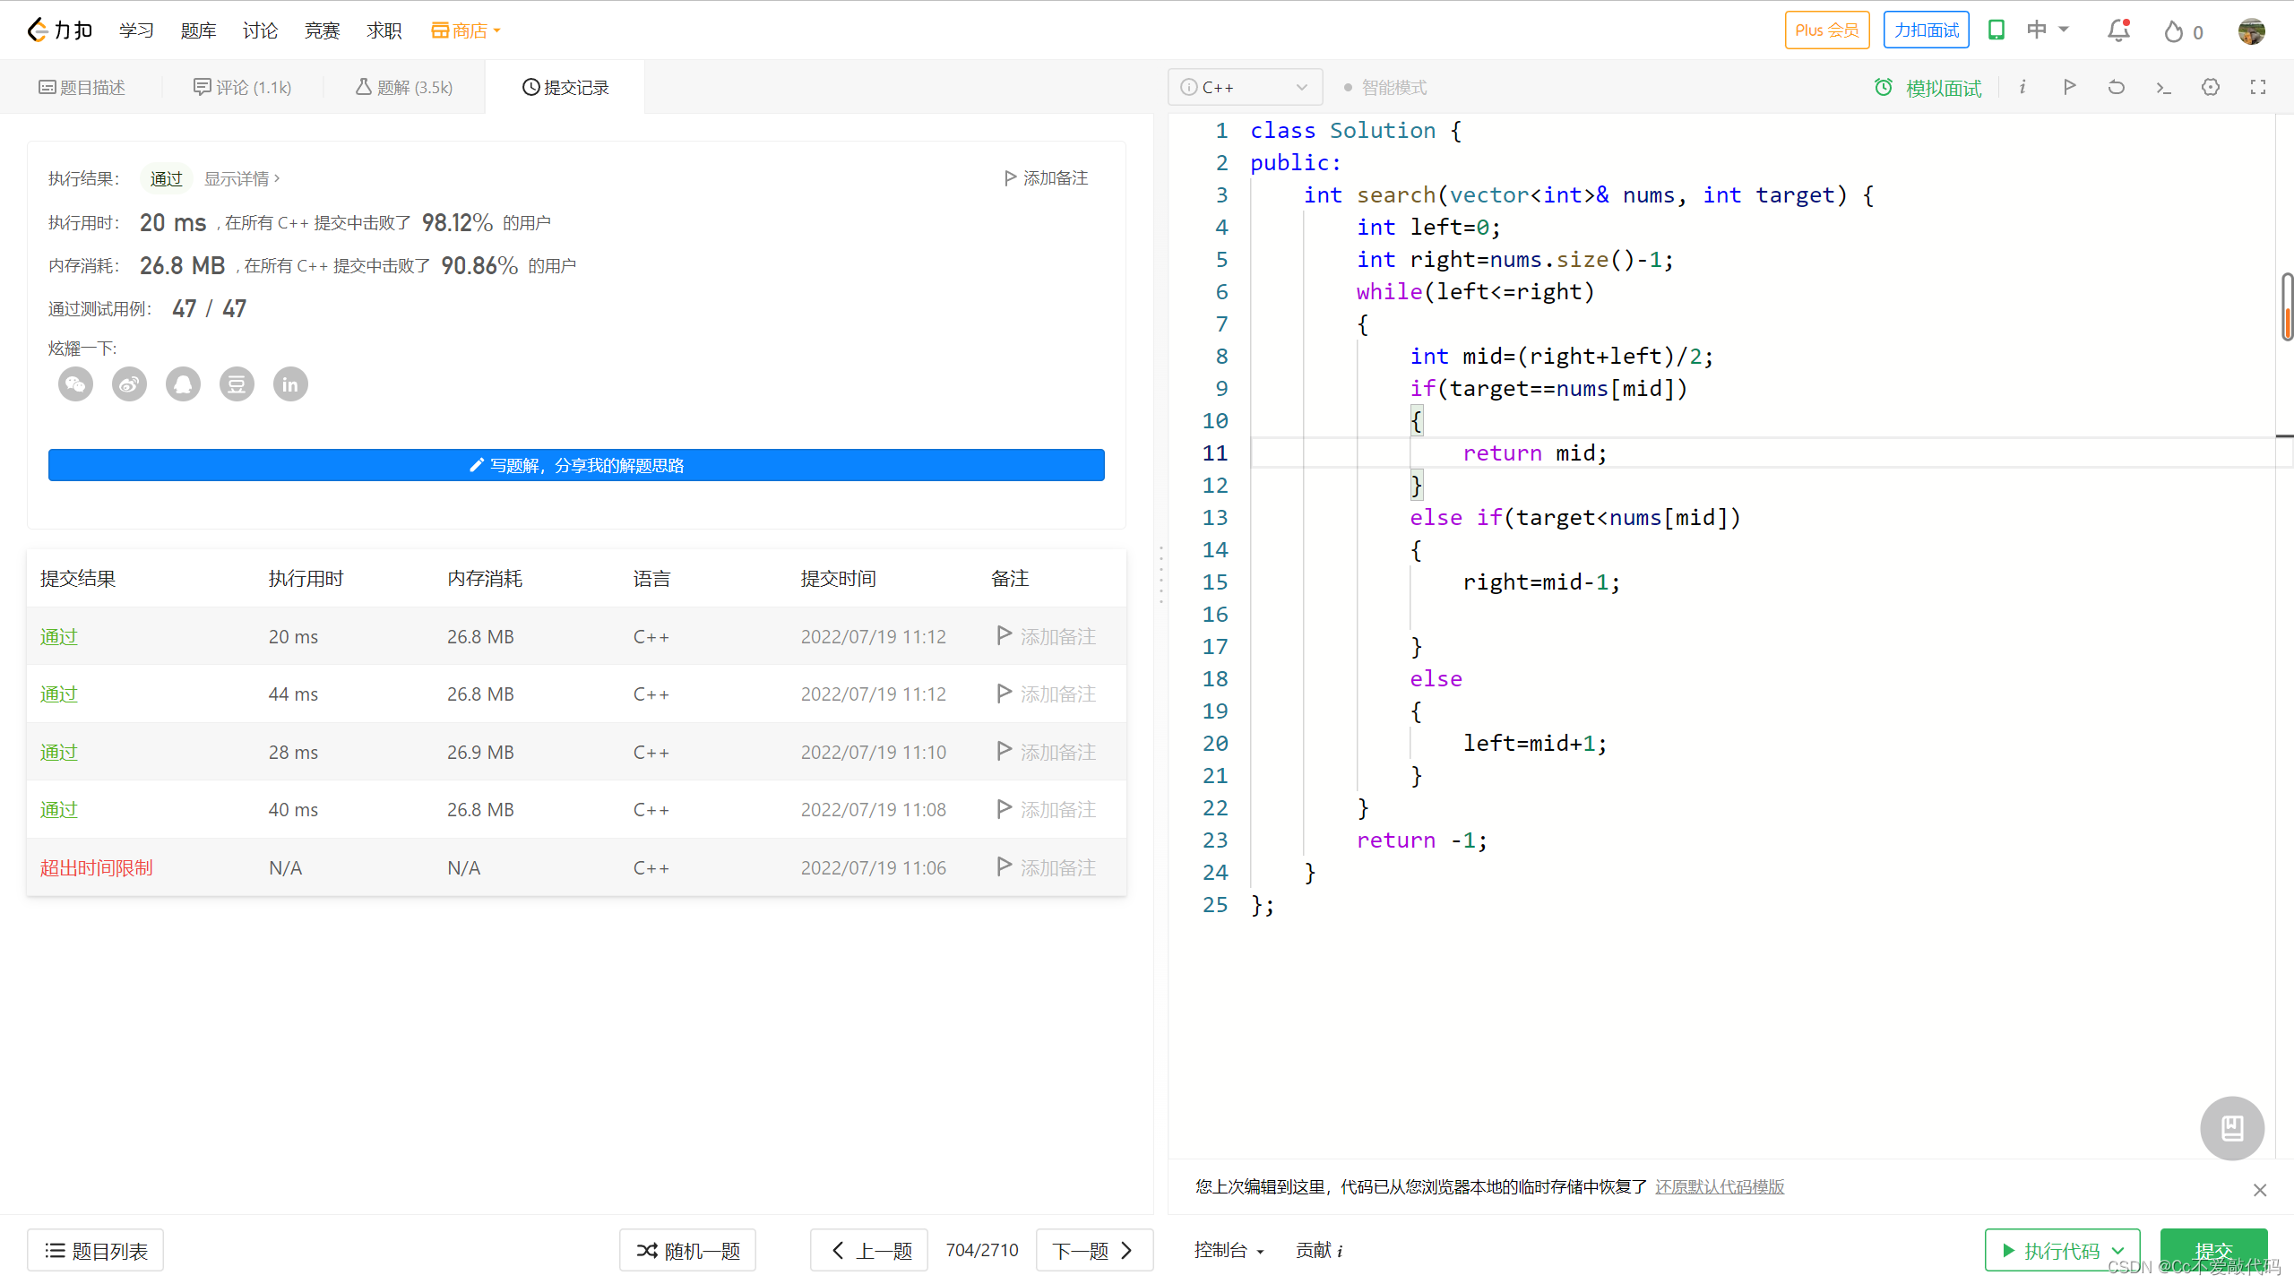Share result via LinkedIn icon
Image resolution: width=2294 pixels, height=1284 pixels.
tap(290, 384)
